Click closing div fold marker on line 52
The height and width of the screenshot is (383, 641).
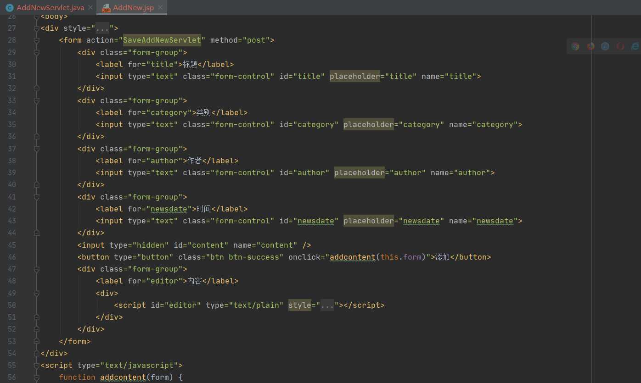(x=37, y=329)
